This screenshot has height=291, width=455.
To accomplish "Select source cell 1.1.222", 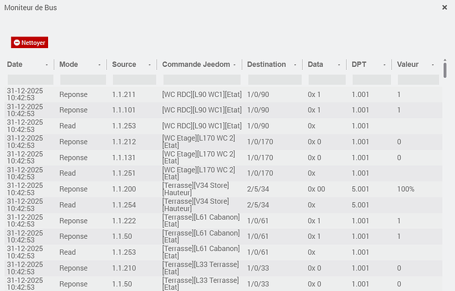I will pos(124,220).
